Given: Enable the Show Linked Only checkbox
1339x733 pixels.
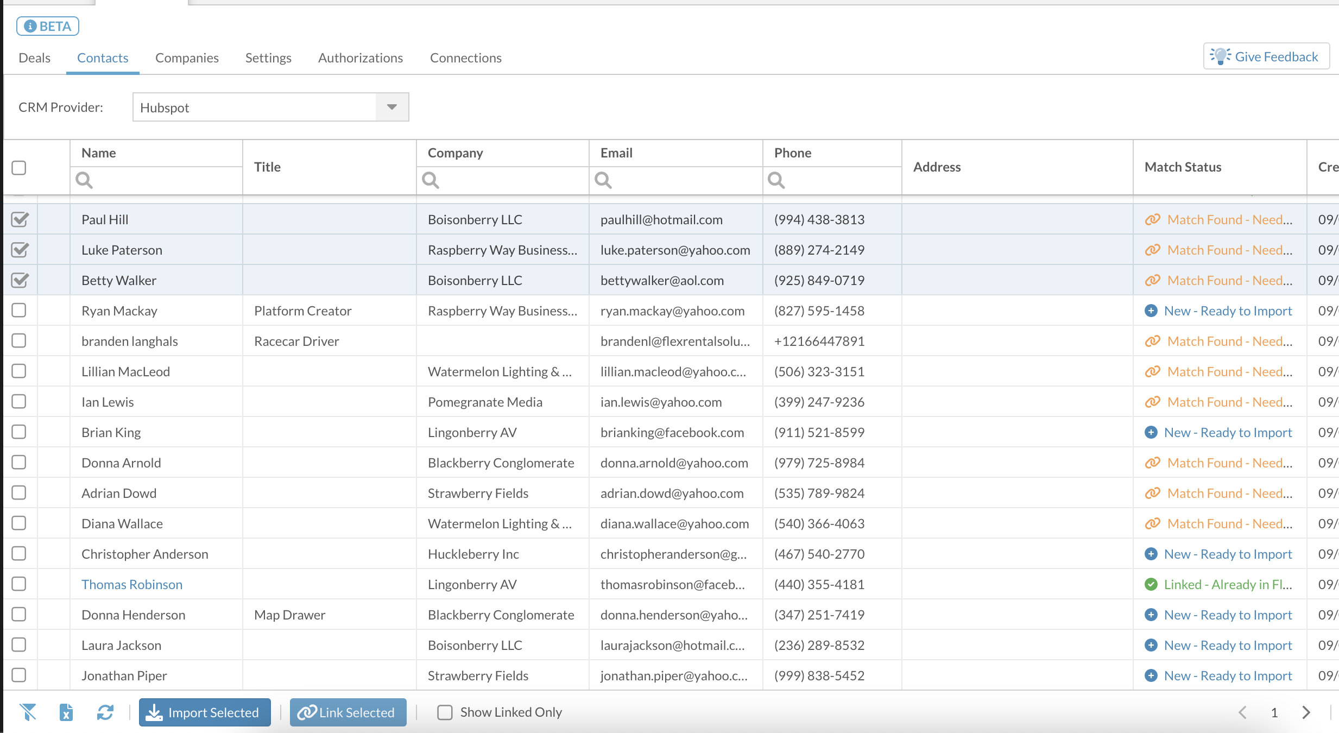Looking at the screenshot, I should click(x=445, y=712).
